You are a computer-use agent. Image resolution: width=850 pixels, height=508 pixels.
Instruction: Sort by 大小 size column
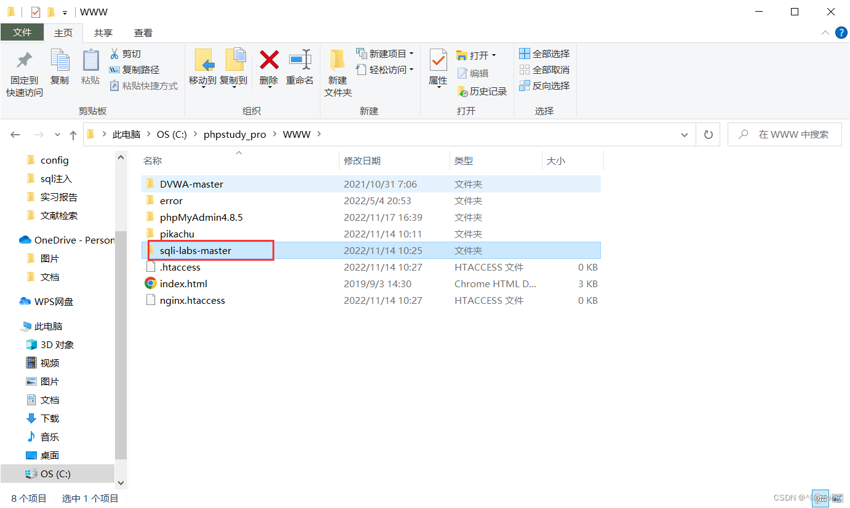573,161
